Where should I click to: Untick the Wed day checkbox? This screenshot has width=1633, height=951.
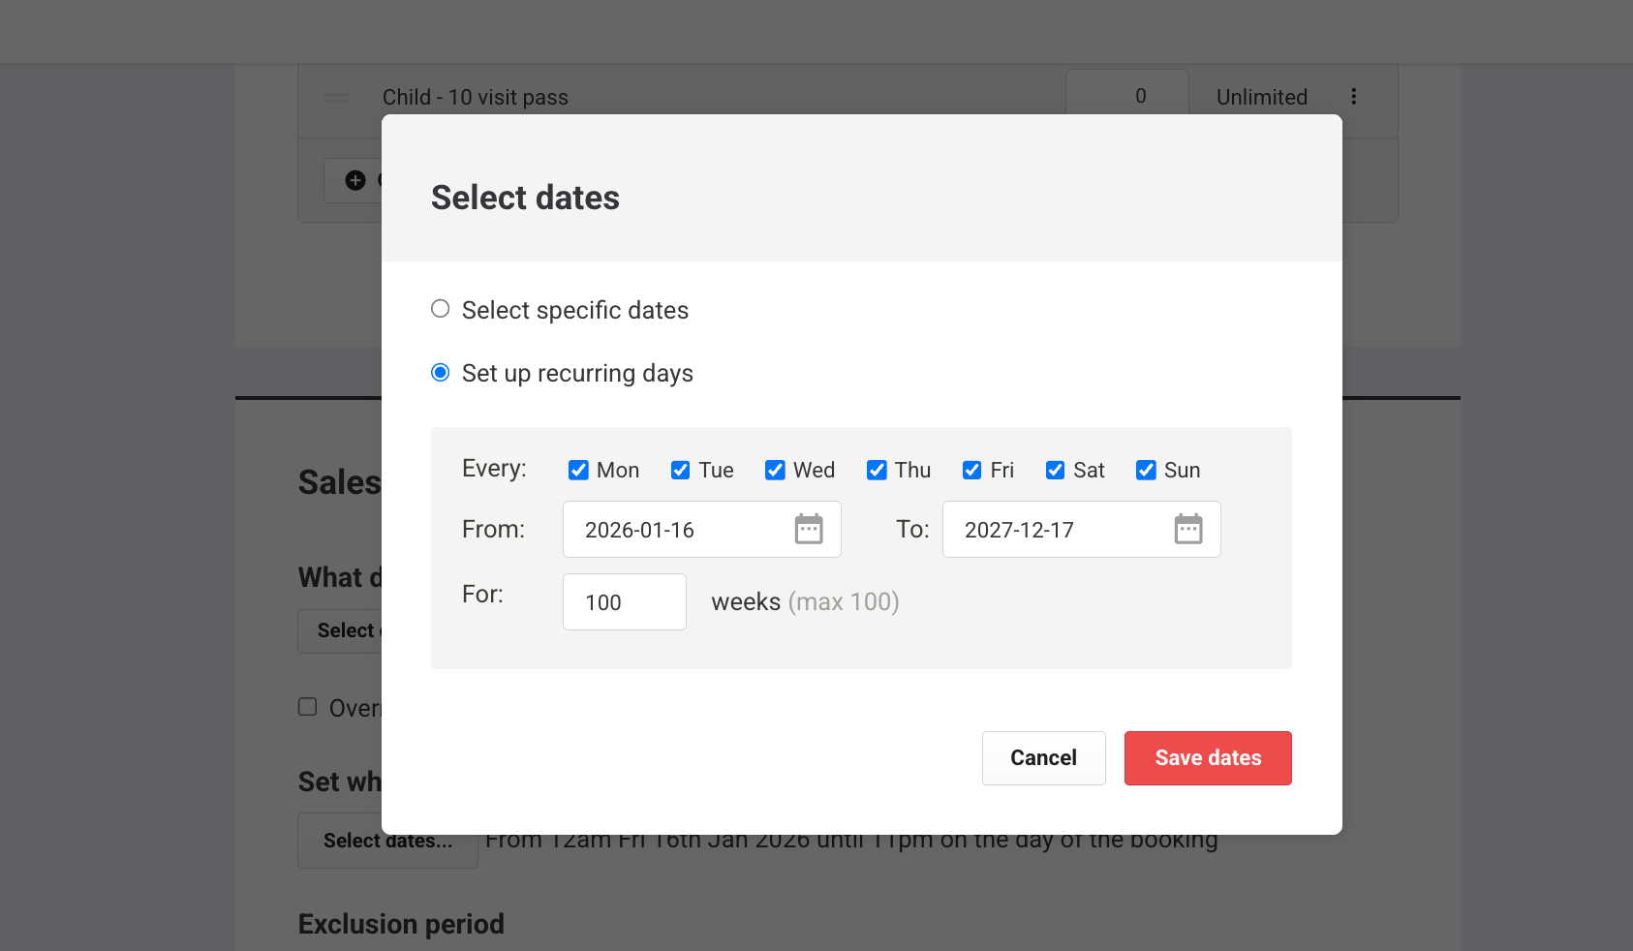(x=775, y=471)
